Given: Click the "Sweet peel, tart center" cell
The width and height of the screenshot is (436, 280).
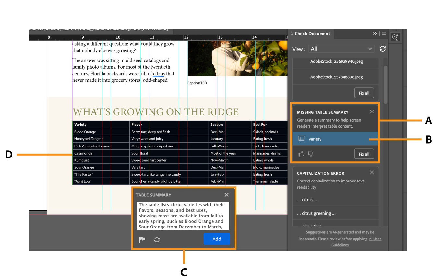Looking at the screenshot, I should [x=169, y=160].
